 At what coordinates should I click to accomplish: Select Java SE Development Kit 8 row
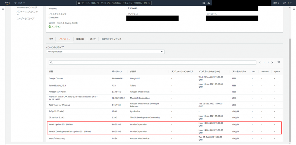click(x=164, y=131)
